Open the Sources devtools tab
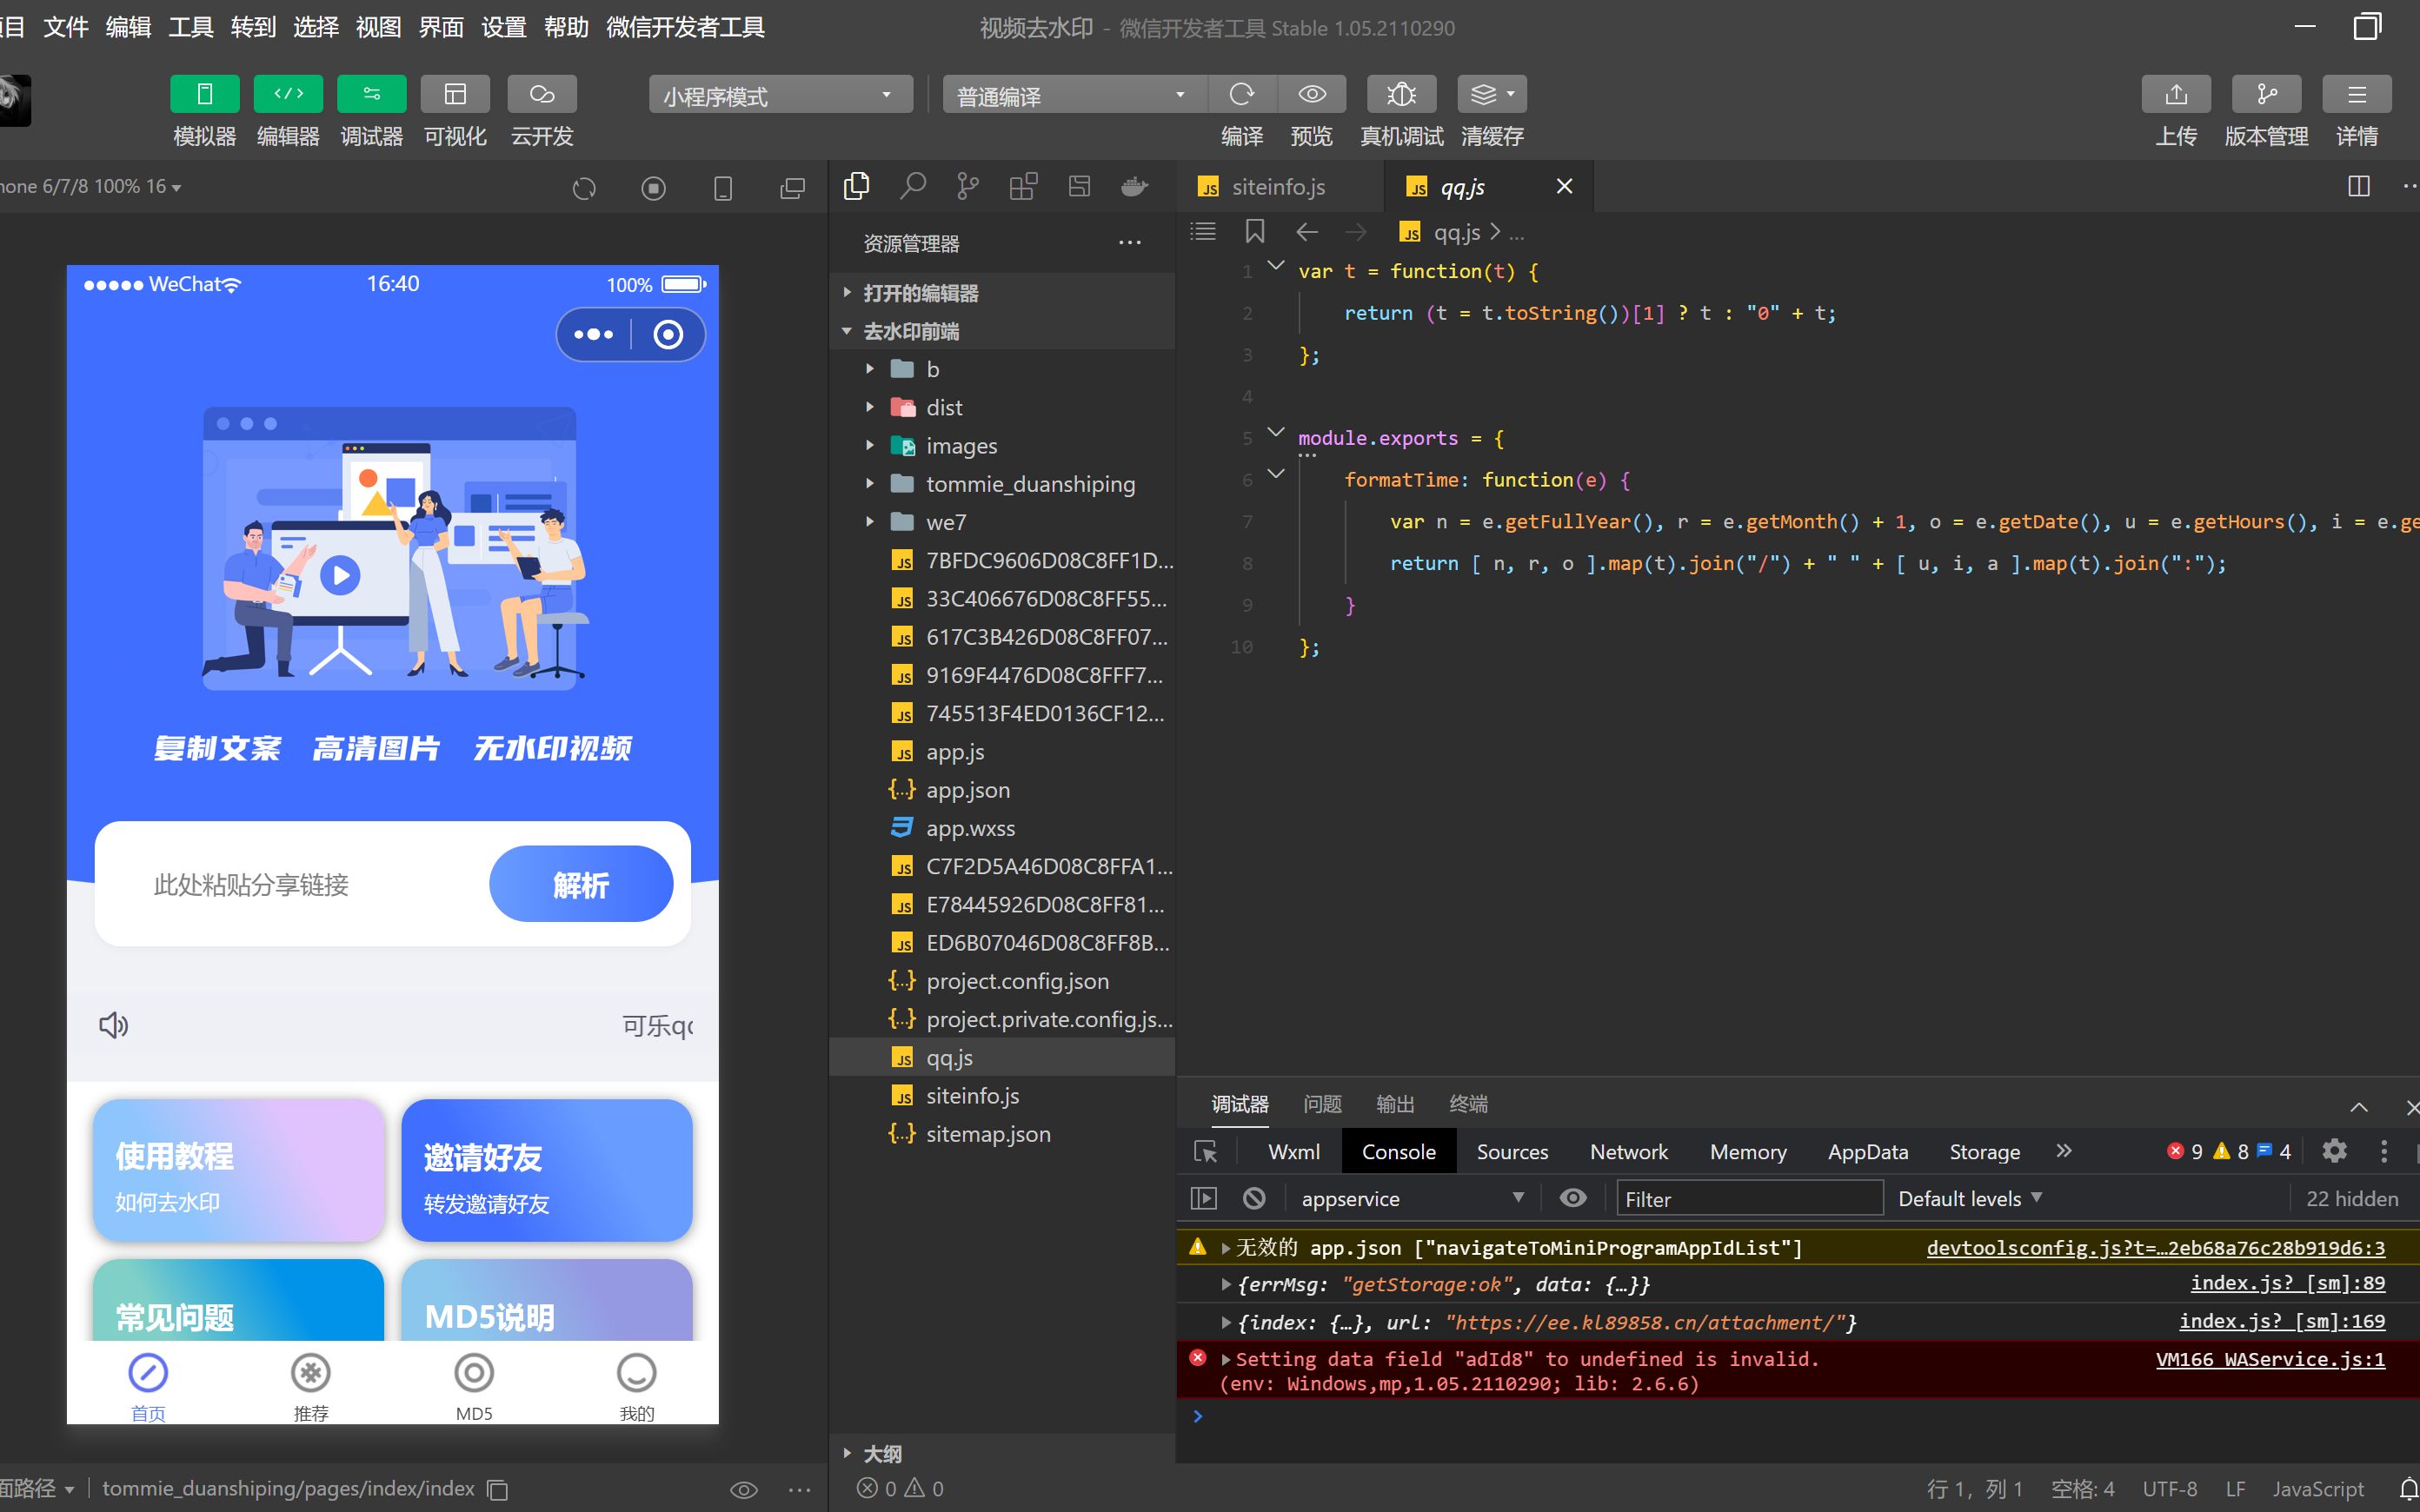Image resolution: width=2420 pixels, height=1512 pixels. point(1512,1152)
